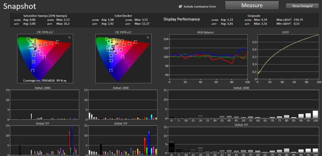Click the RGB Balance graph
The width and height of the screenshot is (322, 156).
[208, 57]
